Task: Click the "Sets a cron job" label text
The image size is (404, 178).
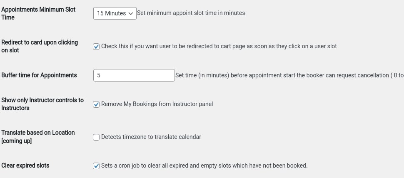Action: [x=204, y=166]
